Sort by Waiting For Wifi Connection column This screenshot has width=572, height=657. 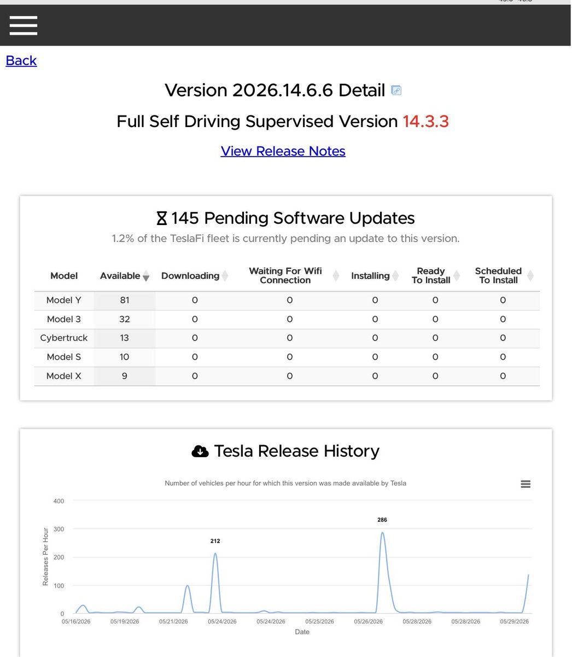tap(289, 276)
